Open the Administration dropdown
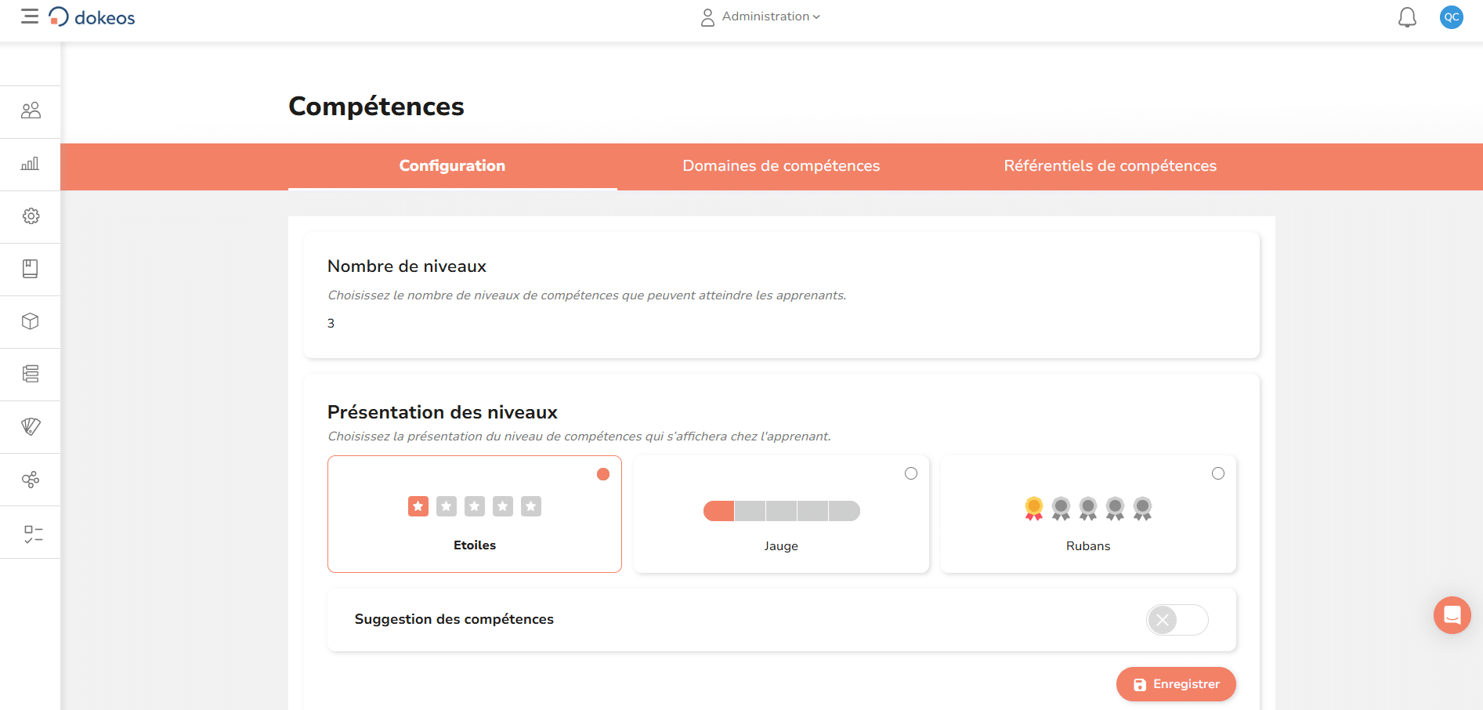This screenshot has width=1483, height=710. point(771,16)
